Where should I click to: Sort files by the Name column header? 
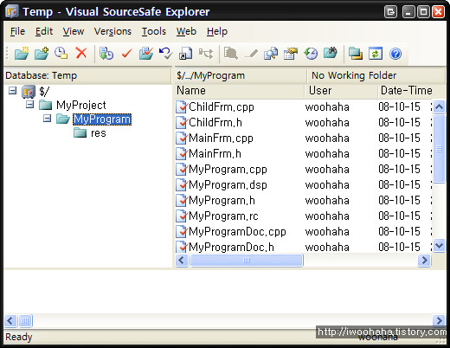point(240,91)
